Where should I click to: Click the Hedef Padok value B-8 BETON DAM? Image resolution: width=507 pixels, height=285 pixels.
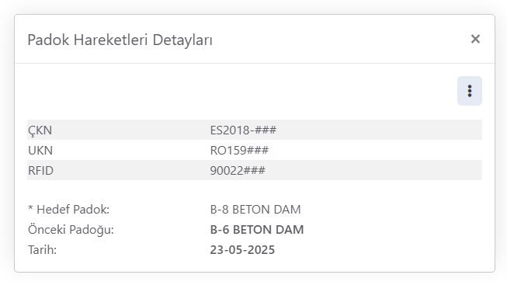[255, 210]
